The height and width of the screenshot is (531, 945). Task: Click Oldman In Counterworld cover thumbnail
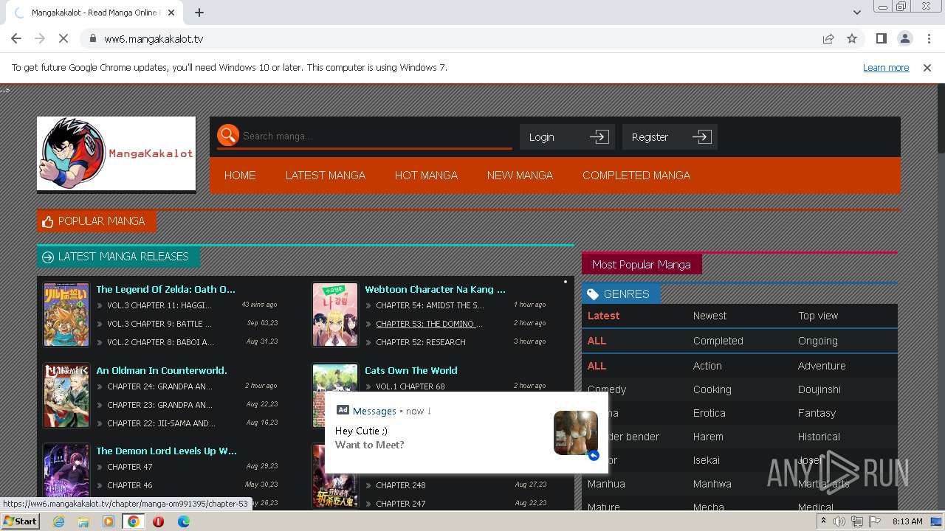coord(66,395)
